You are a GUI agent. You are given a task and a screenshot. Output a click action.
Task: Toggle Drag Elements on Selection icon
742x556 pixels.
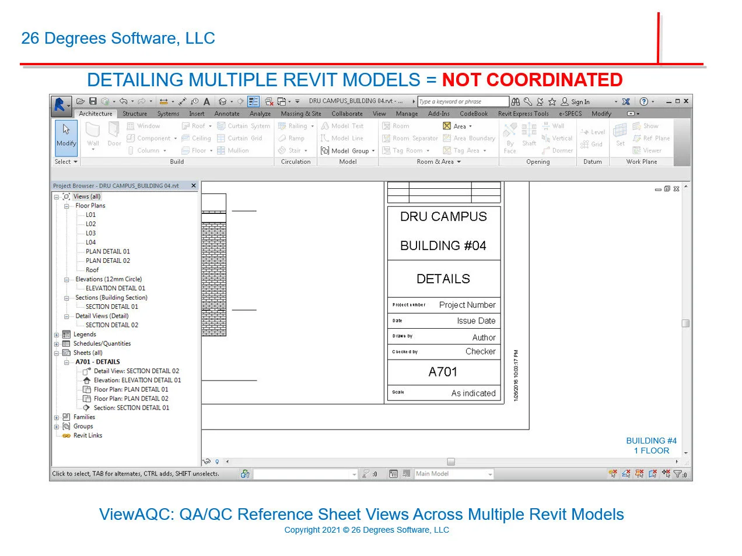(666, 474)
